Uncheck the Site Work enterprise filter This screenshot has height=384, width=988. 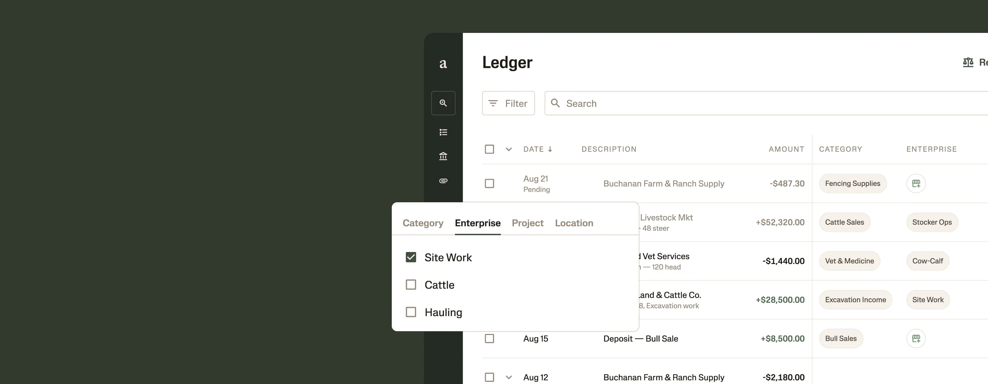coord(411,257)
